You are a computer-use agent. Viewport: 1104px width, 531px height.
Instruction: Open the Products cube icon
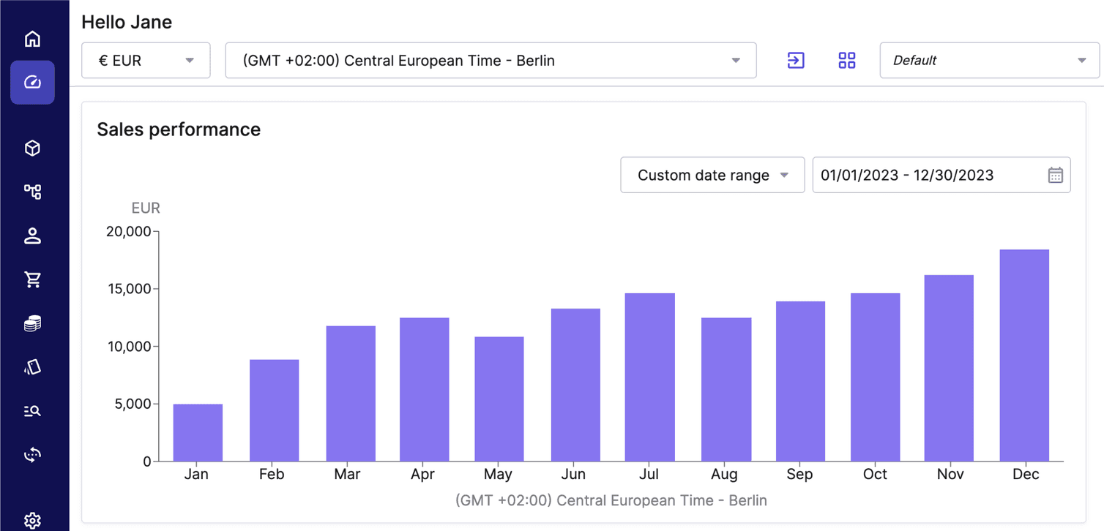coord(32,148)
